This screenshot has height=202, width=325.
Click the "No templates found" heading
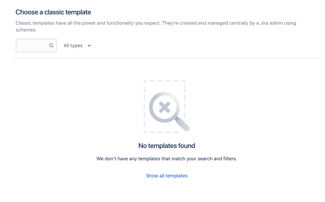[x=167, y=146]
